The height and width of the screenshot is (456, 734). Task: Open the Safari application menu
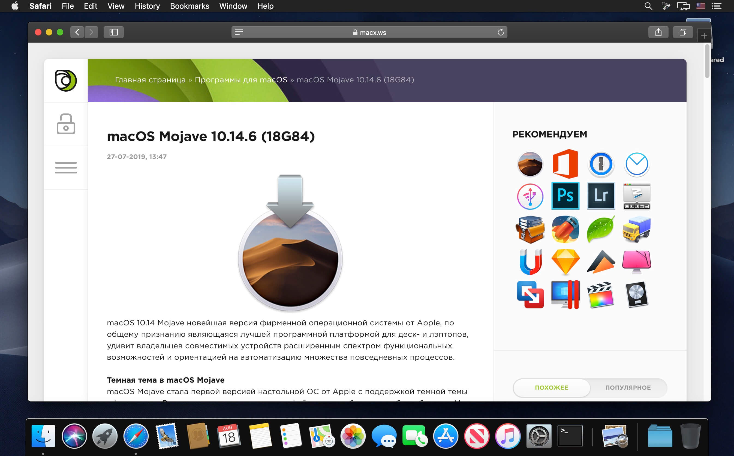pyautogui.click(x=40, y=6)
